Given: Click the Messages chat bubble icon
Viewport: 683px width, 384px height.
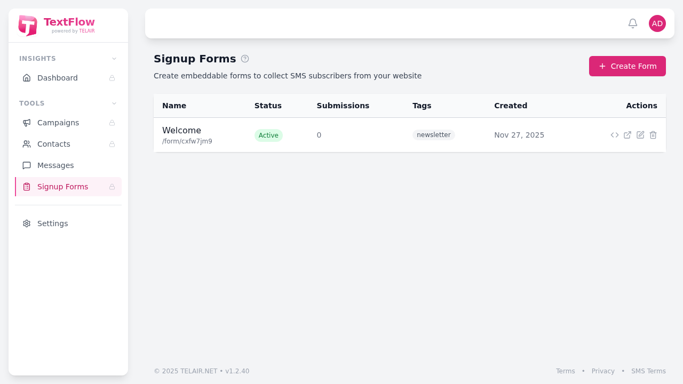Looking at the screenshot, I should [x=27, y=165].
